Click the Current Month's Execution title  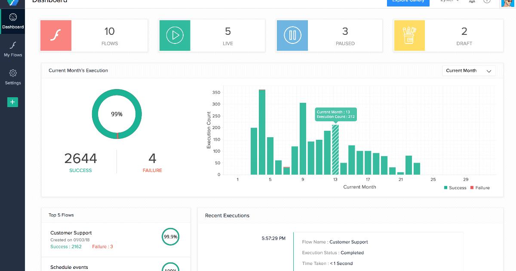78,71
